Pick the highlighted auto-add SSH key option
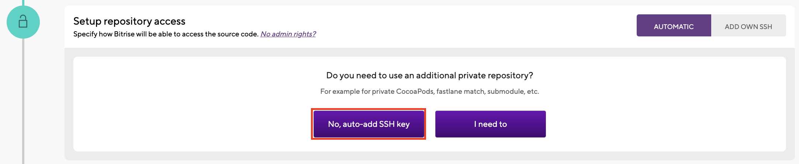This screenshot has width=799, height=164. [x=369, y=124]
